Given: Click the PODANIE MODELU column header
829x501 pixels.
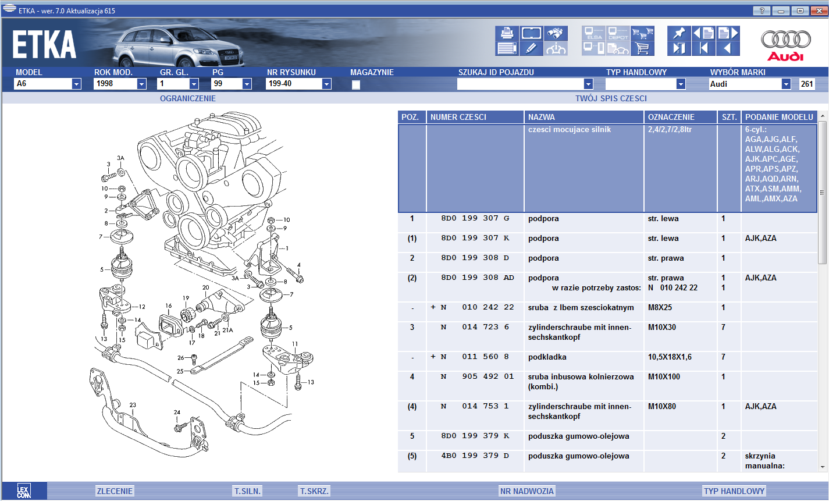Looking at the screenshot, I should pos(780,117).
